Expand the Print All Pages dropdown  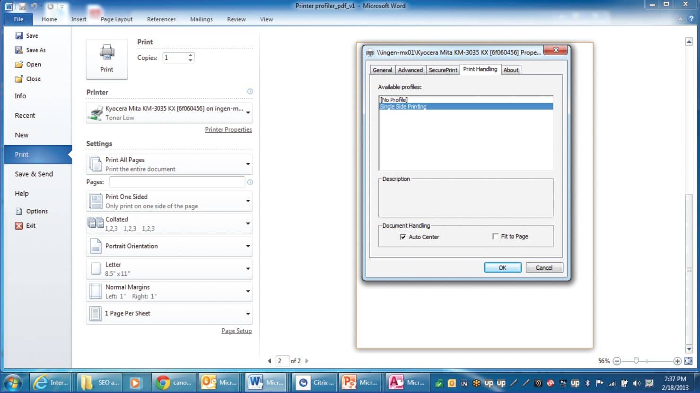pos(169,164)
